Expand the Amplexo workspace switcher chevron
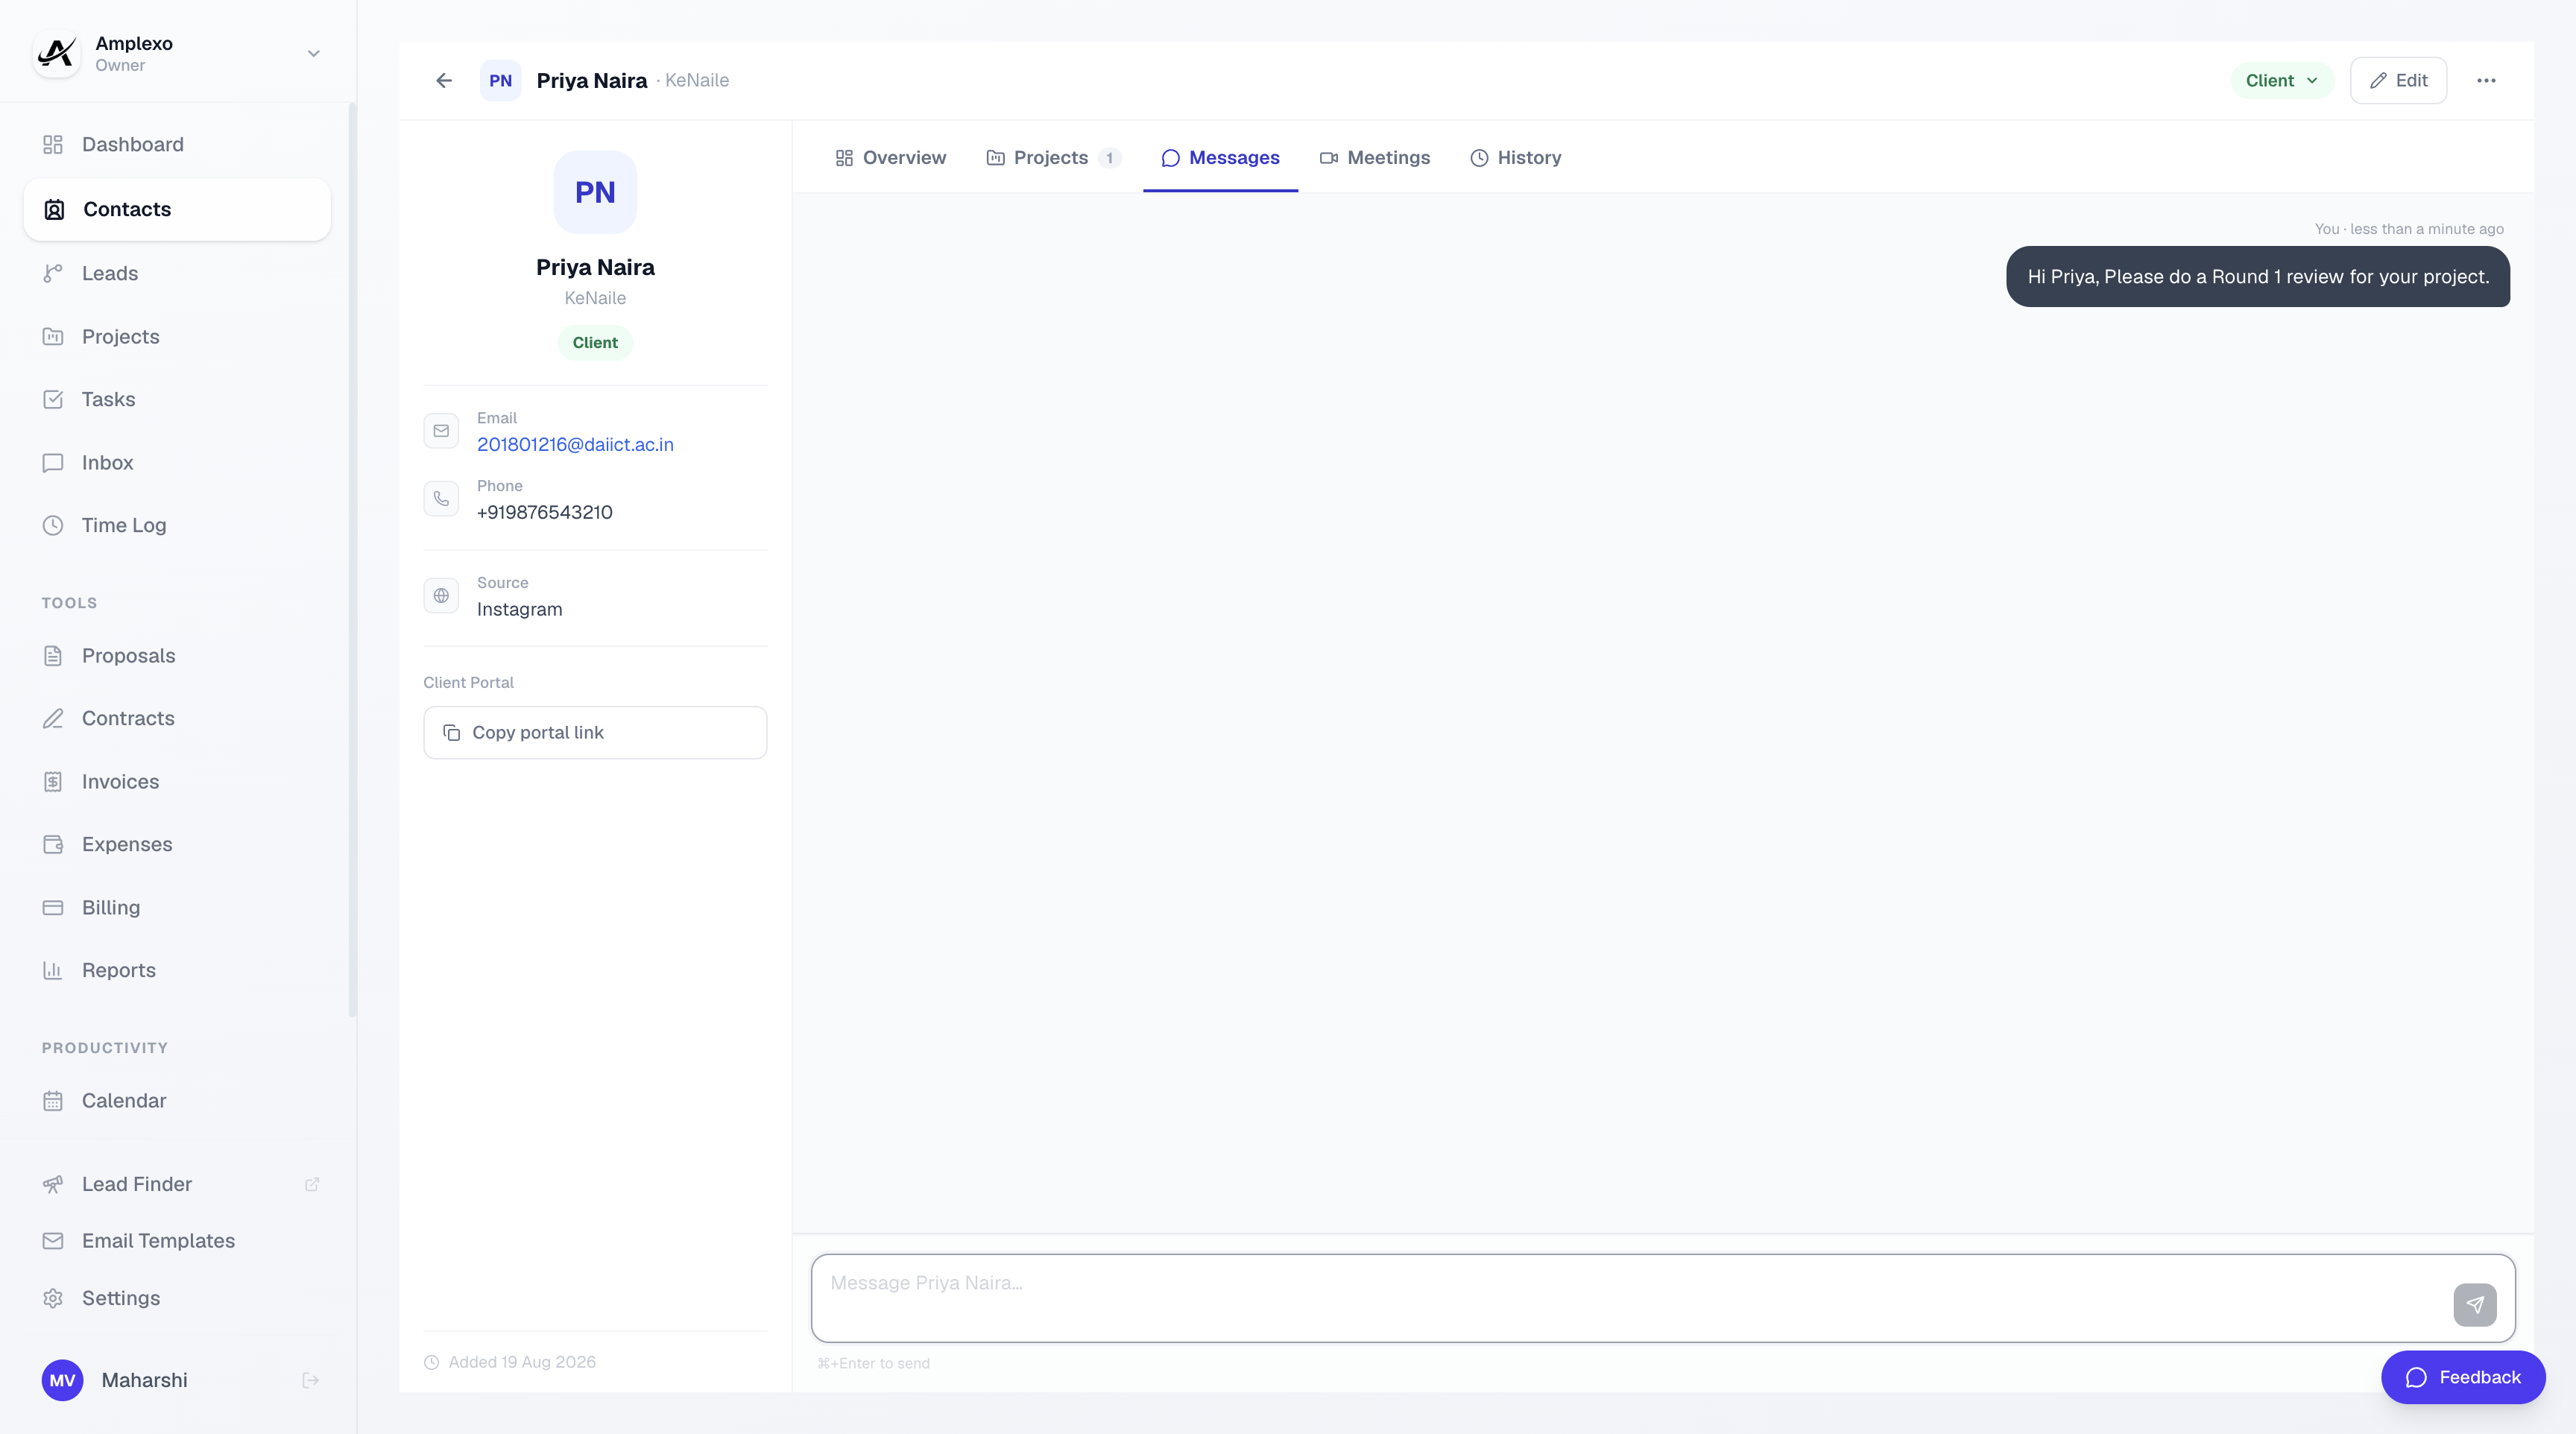Screen dimensions: 2576x1434 click(313, 53)
